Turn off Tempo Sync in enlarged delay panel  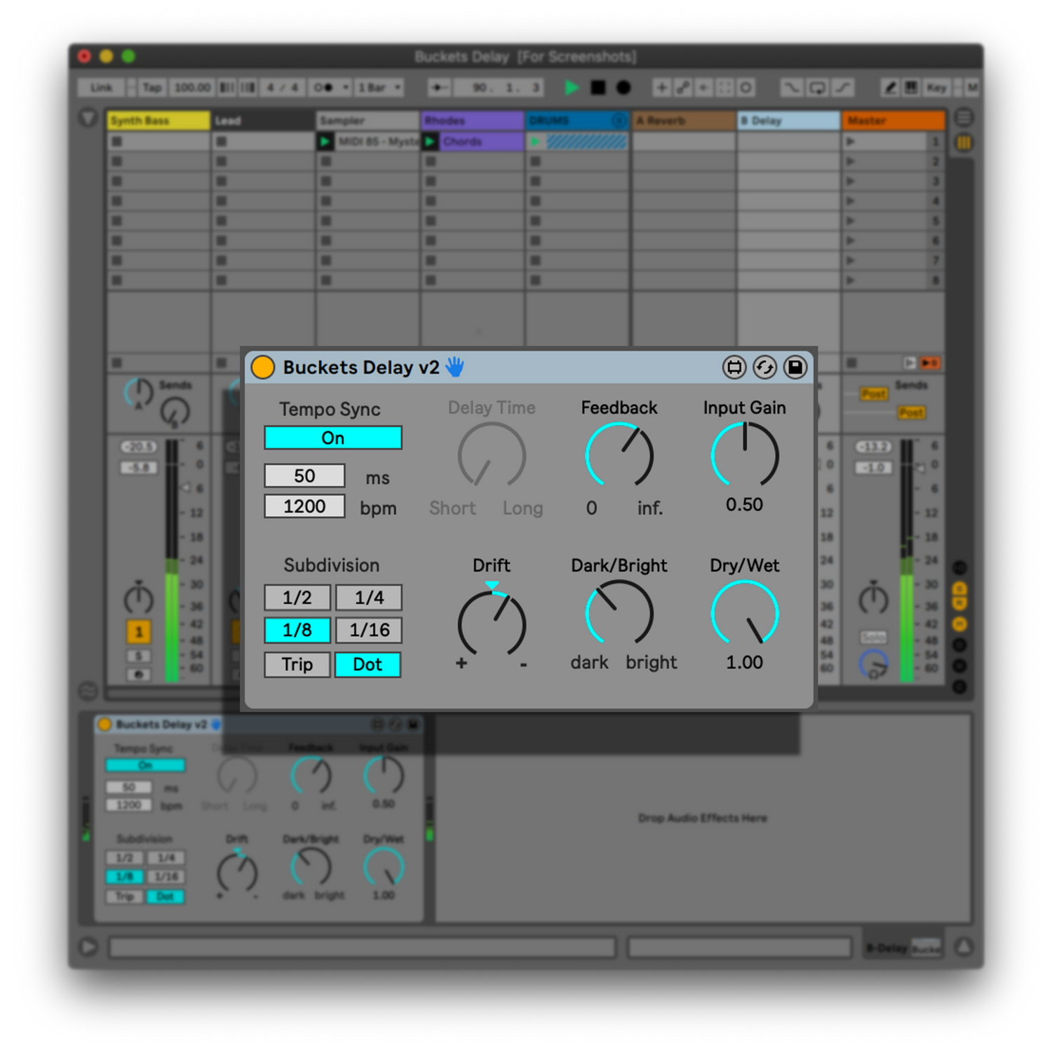tap(332, 438)
